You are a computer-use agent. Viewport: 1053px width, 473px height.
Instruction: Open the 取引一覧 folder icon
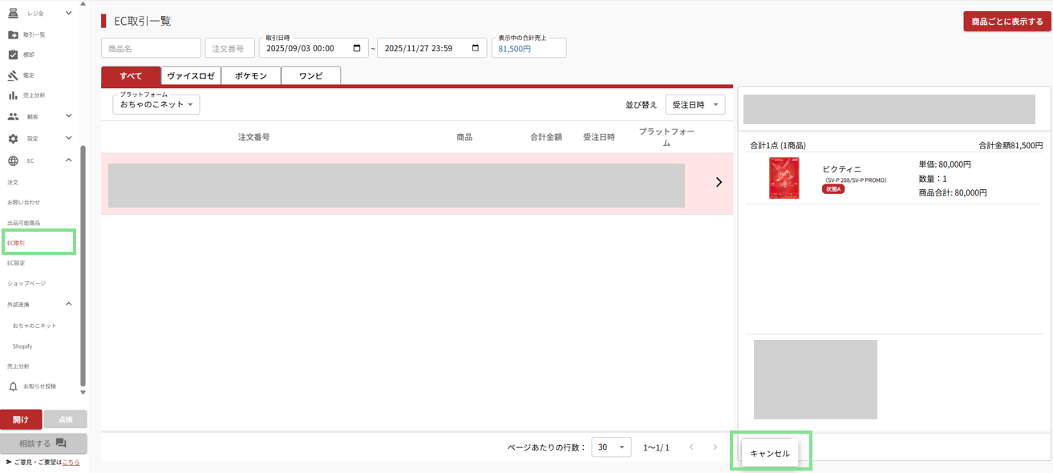(x=13, y=34)
